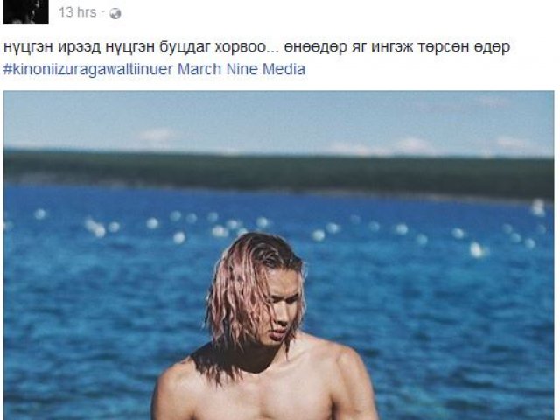Open the lake photo attached to post
This screenshot has width=560, height=420.
pos(279,255)
